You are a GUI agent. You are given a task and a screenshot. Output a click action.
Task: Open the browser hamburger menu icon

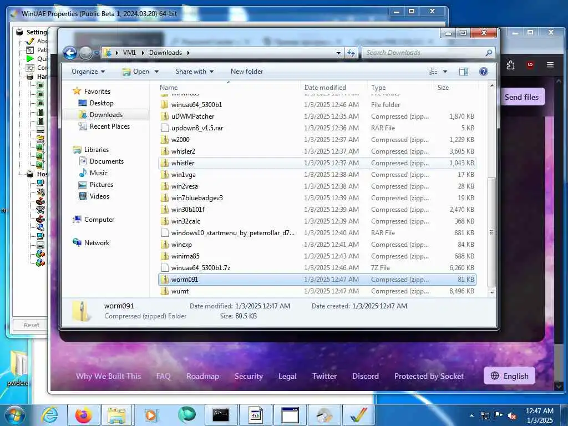[x=550, y=65]
